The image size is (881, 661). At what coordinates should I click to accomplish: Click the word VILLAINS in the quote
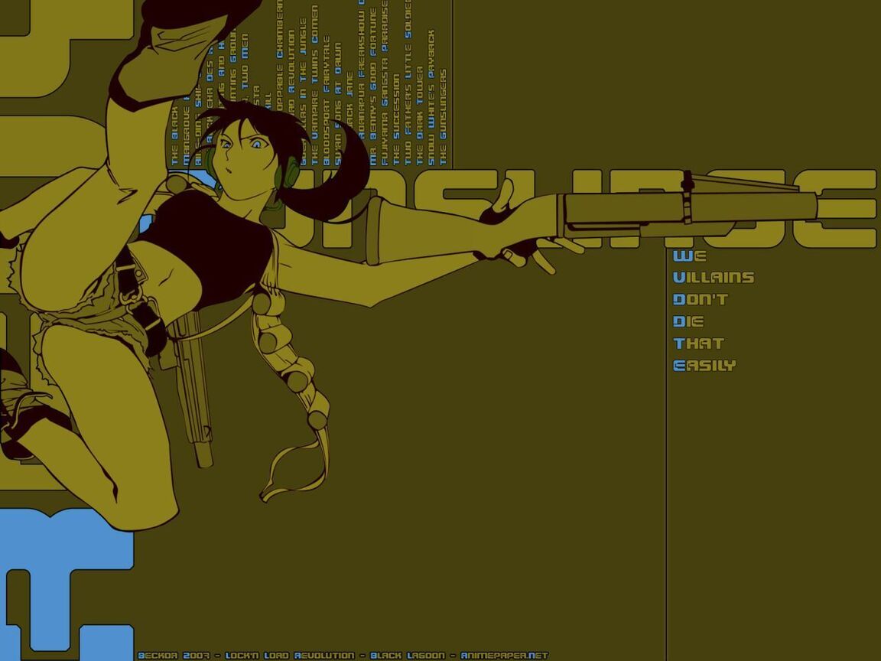coord(714,278)
